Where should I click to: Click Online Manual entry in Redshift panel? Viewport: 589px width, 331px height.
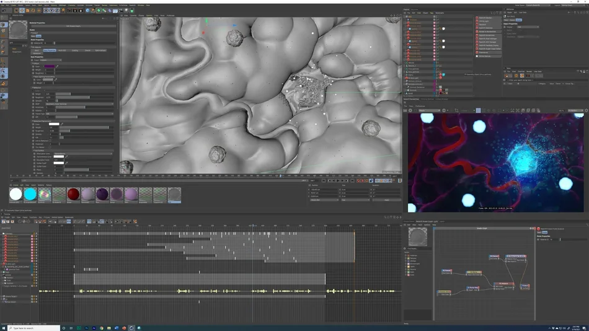(488, 56)
